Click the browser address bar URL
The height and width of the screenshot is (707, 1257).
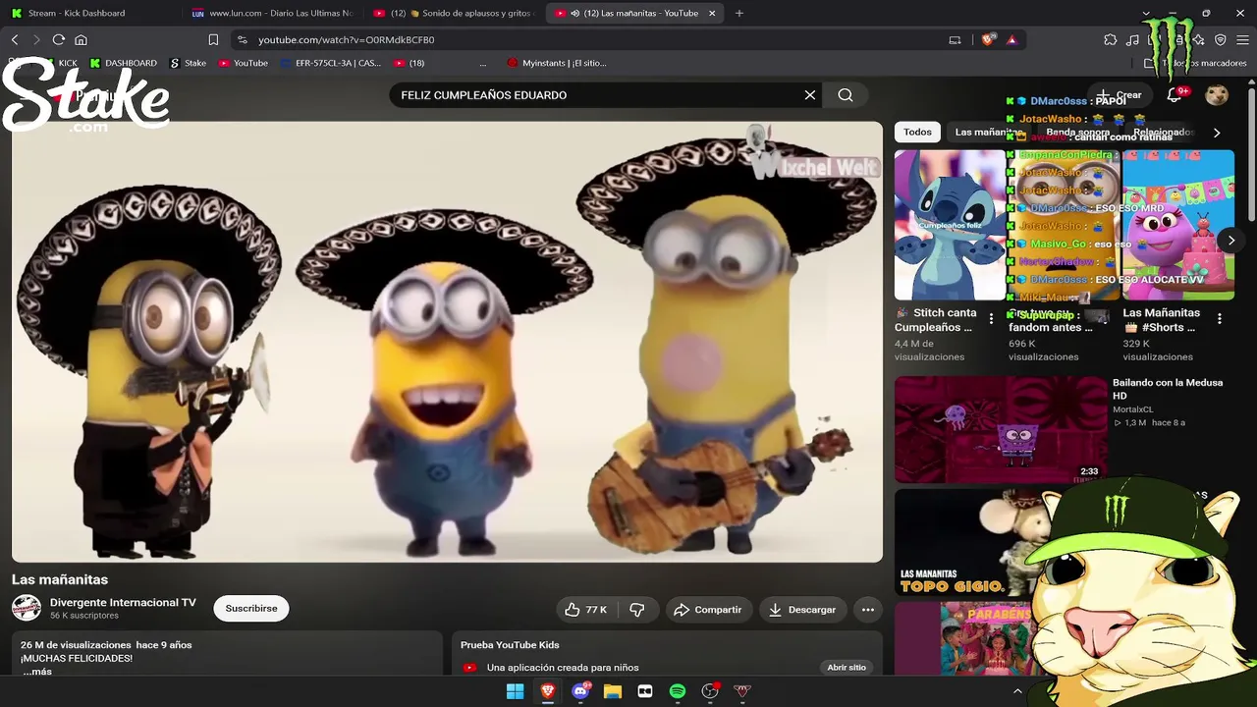(x=346, y=40)
